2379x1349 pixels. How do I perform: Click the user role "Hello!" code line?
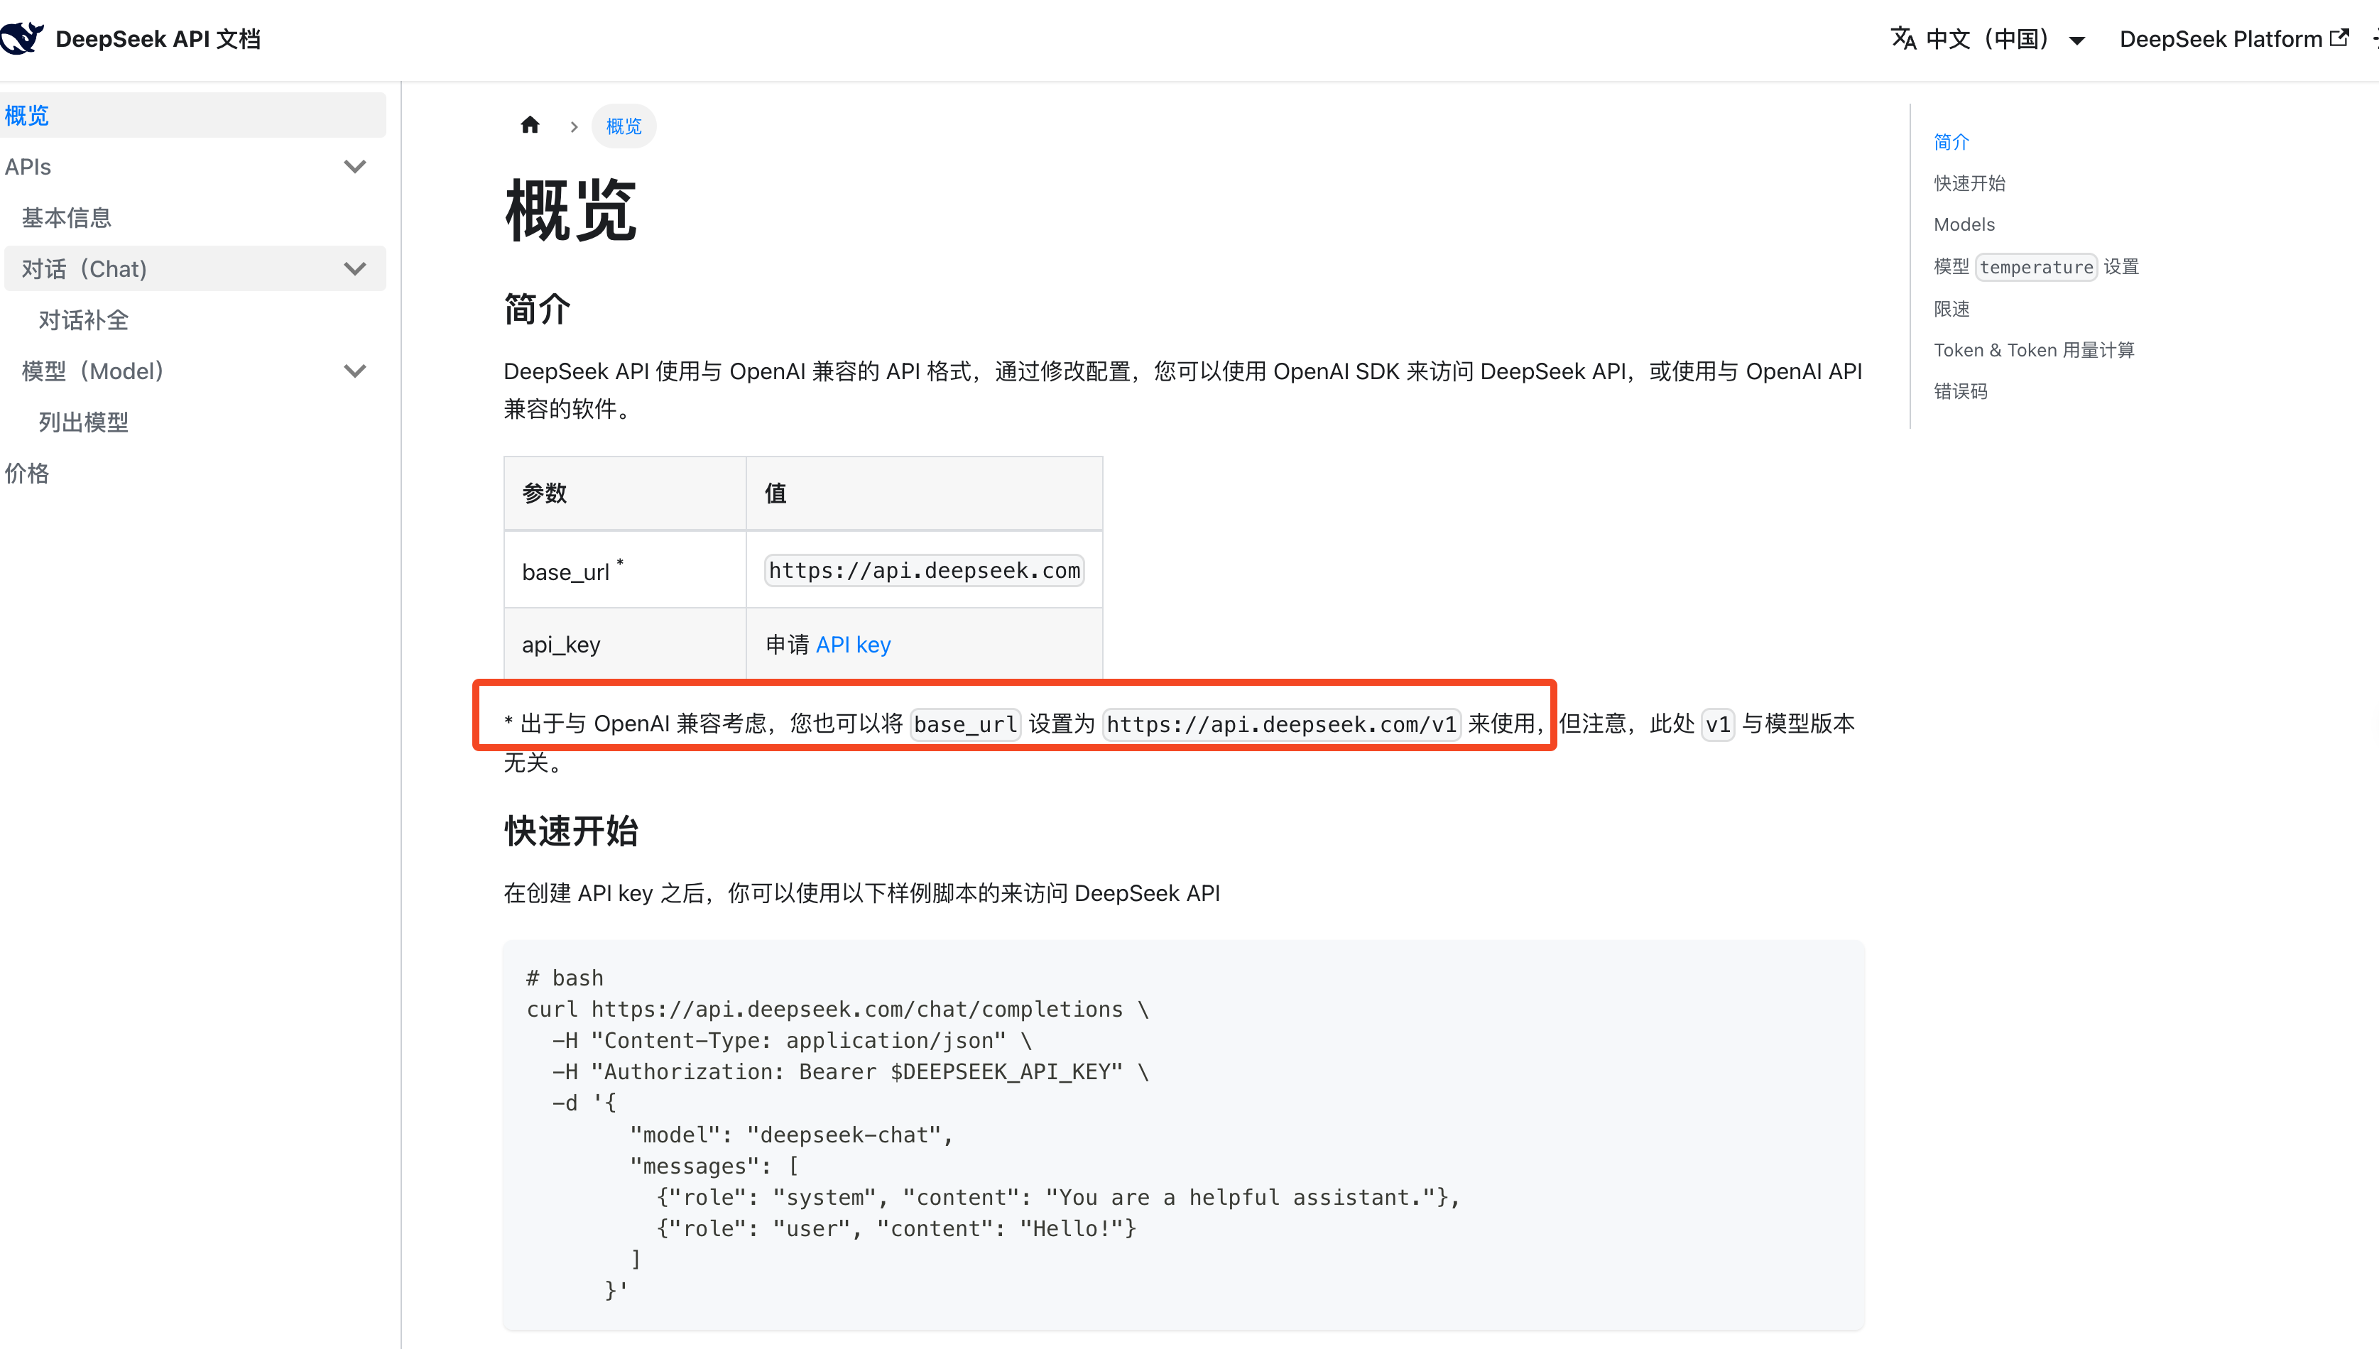(895, 1228)
